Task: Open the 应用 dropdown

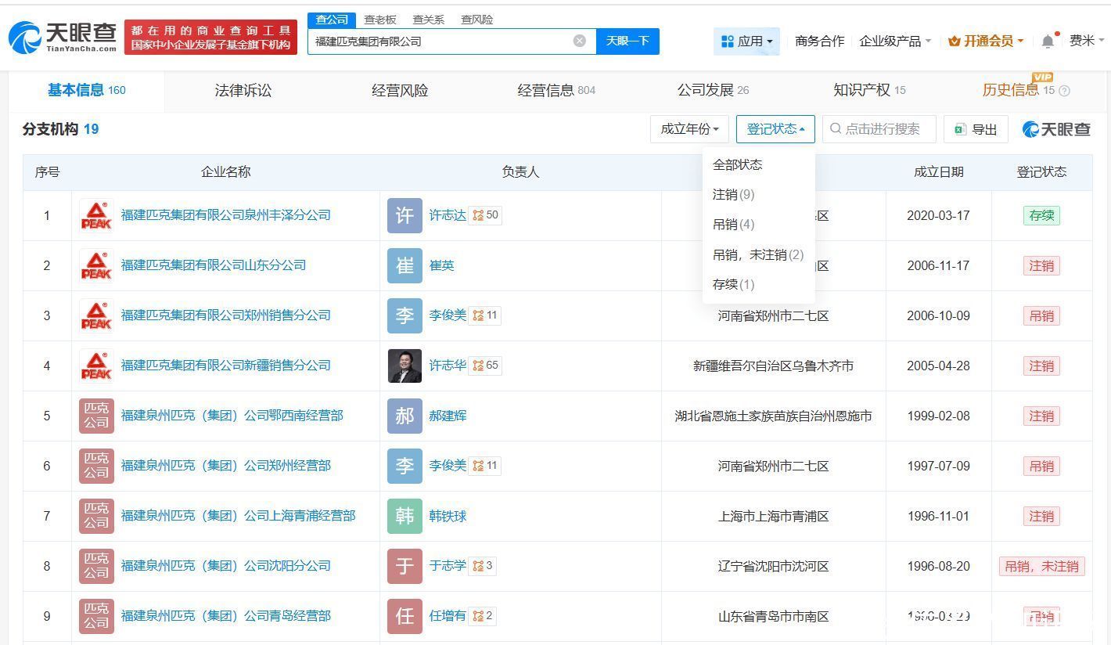Action: [x=746, y=41]
